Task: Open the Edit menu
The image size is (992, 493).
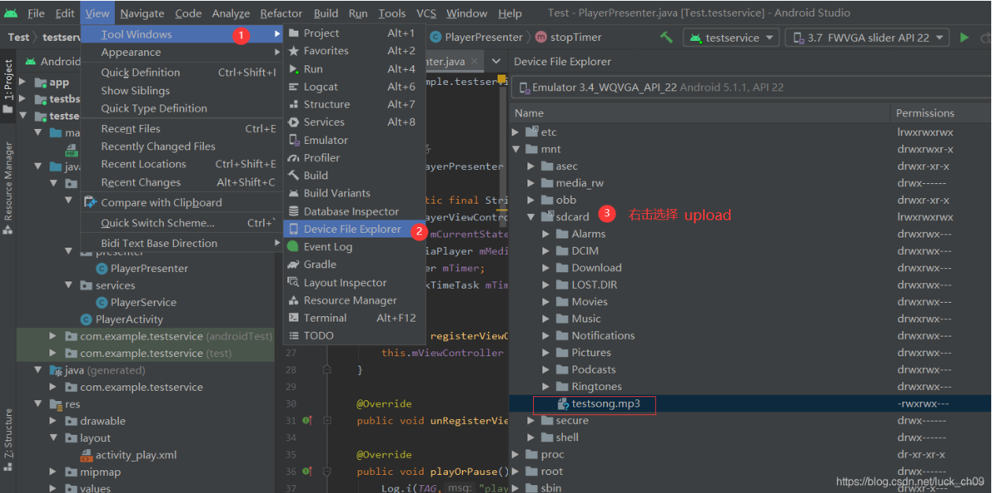Action: pyautogui.click(x=65, y=13)
